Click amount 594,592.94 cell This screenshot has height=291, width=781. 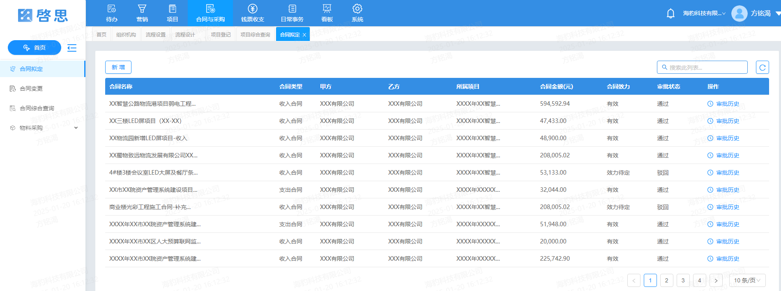click(x=555, y=104)
